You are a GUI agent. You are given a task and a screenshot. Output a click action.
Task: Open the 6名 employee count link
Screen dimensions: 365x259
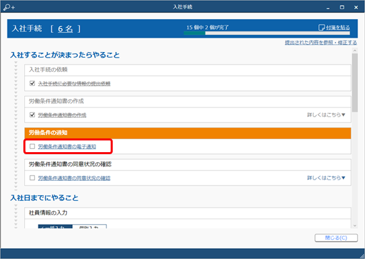point(65,29)
